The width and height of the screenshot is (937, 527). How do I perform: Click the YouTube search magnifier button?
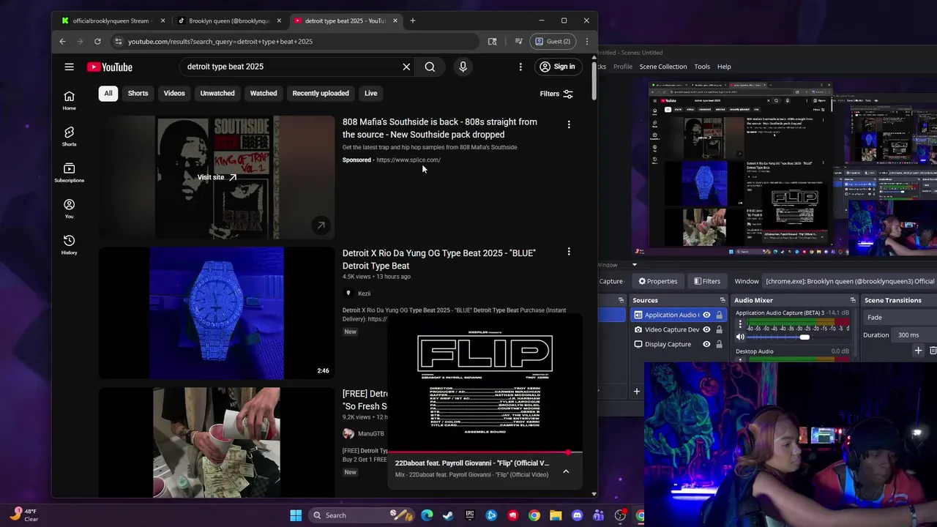click(430, 67)
